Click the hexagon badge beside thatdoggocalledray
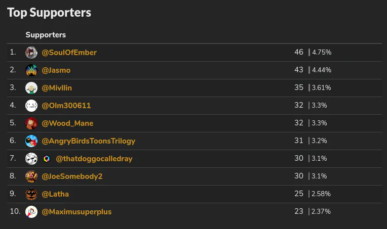The height and width of the screenshot is (229, 387). 47,159
